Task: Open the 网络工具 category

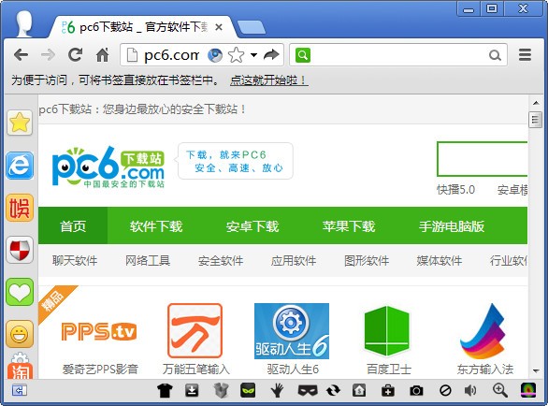Action: (148, 260)
